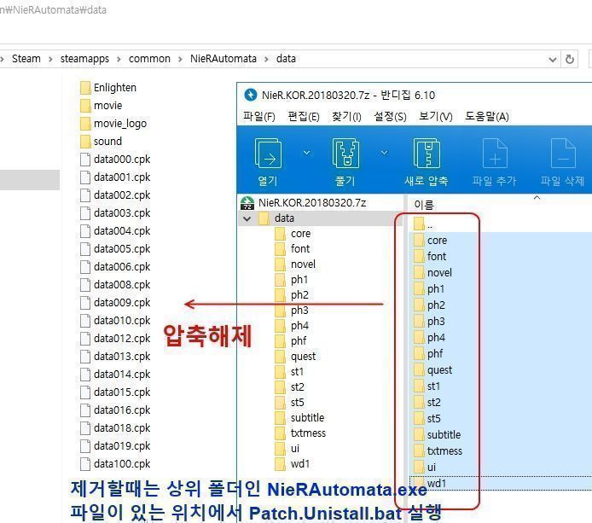Expand chevron after steamapps breadcrumb

(119, 59)
